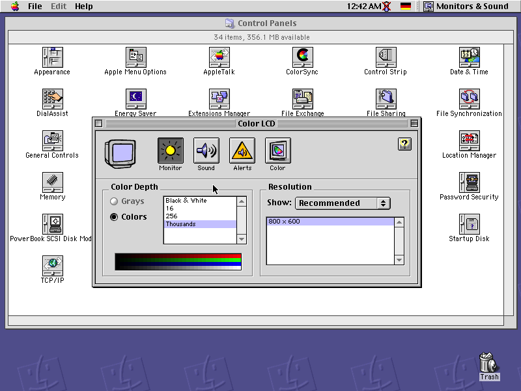Select the File Sharing icon
This screenshot has height=391, width=521.
click(x=386, y=99)
